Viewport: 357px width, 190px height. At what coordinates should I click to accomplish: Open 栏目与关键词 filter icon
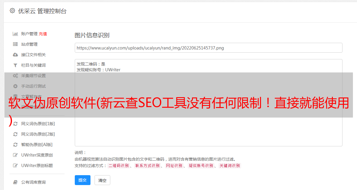[x=15, y=65]
